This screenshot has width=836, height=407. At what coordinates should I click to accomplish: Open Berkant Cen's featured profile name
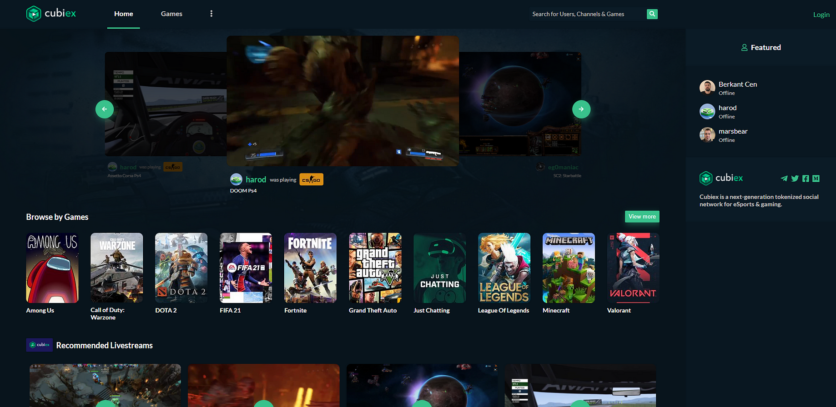(x=738, y=84)
